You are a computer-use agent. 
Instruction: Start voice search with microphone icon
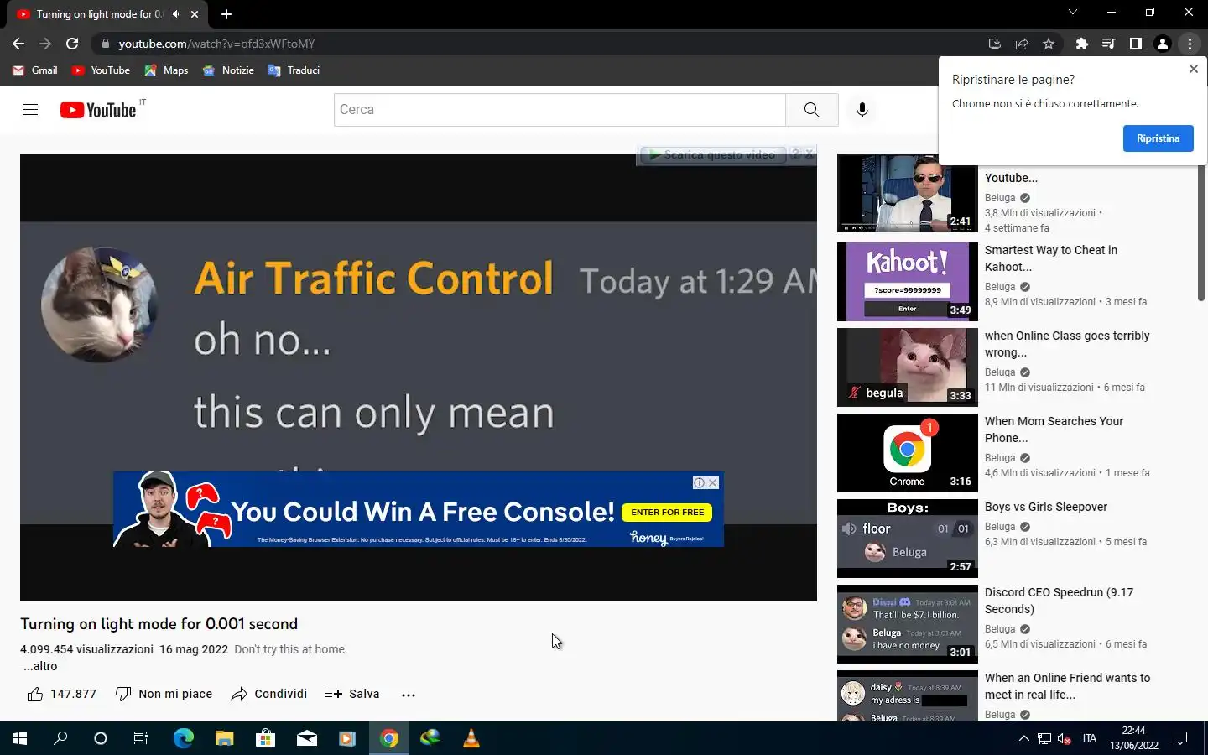(x=862, y=110)
